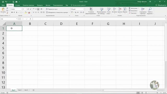
Task: Click the red font color A swatch
Action: click(29, 13)
